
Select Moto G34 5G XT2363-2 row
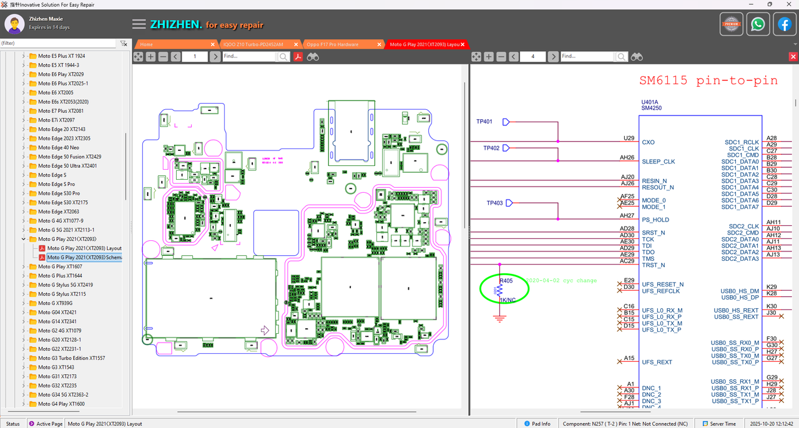tap(63, 395)
